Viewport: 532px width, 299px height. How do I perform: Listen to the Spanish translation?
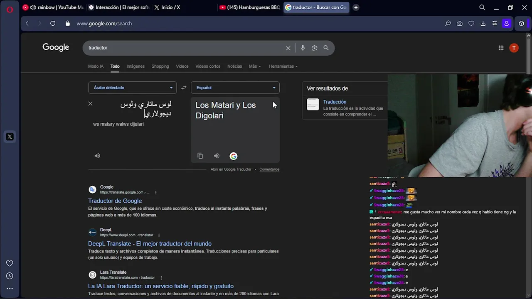[x=217, y=156]
